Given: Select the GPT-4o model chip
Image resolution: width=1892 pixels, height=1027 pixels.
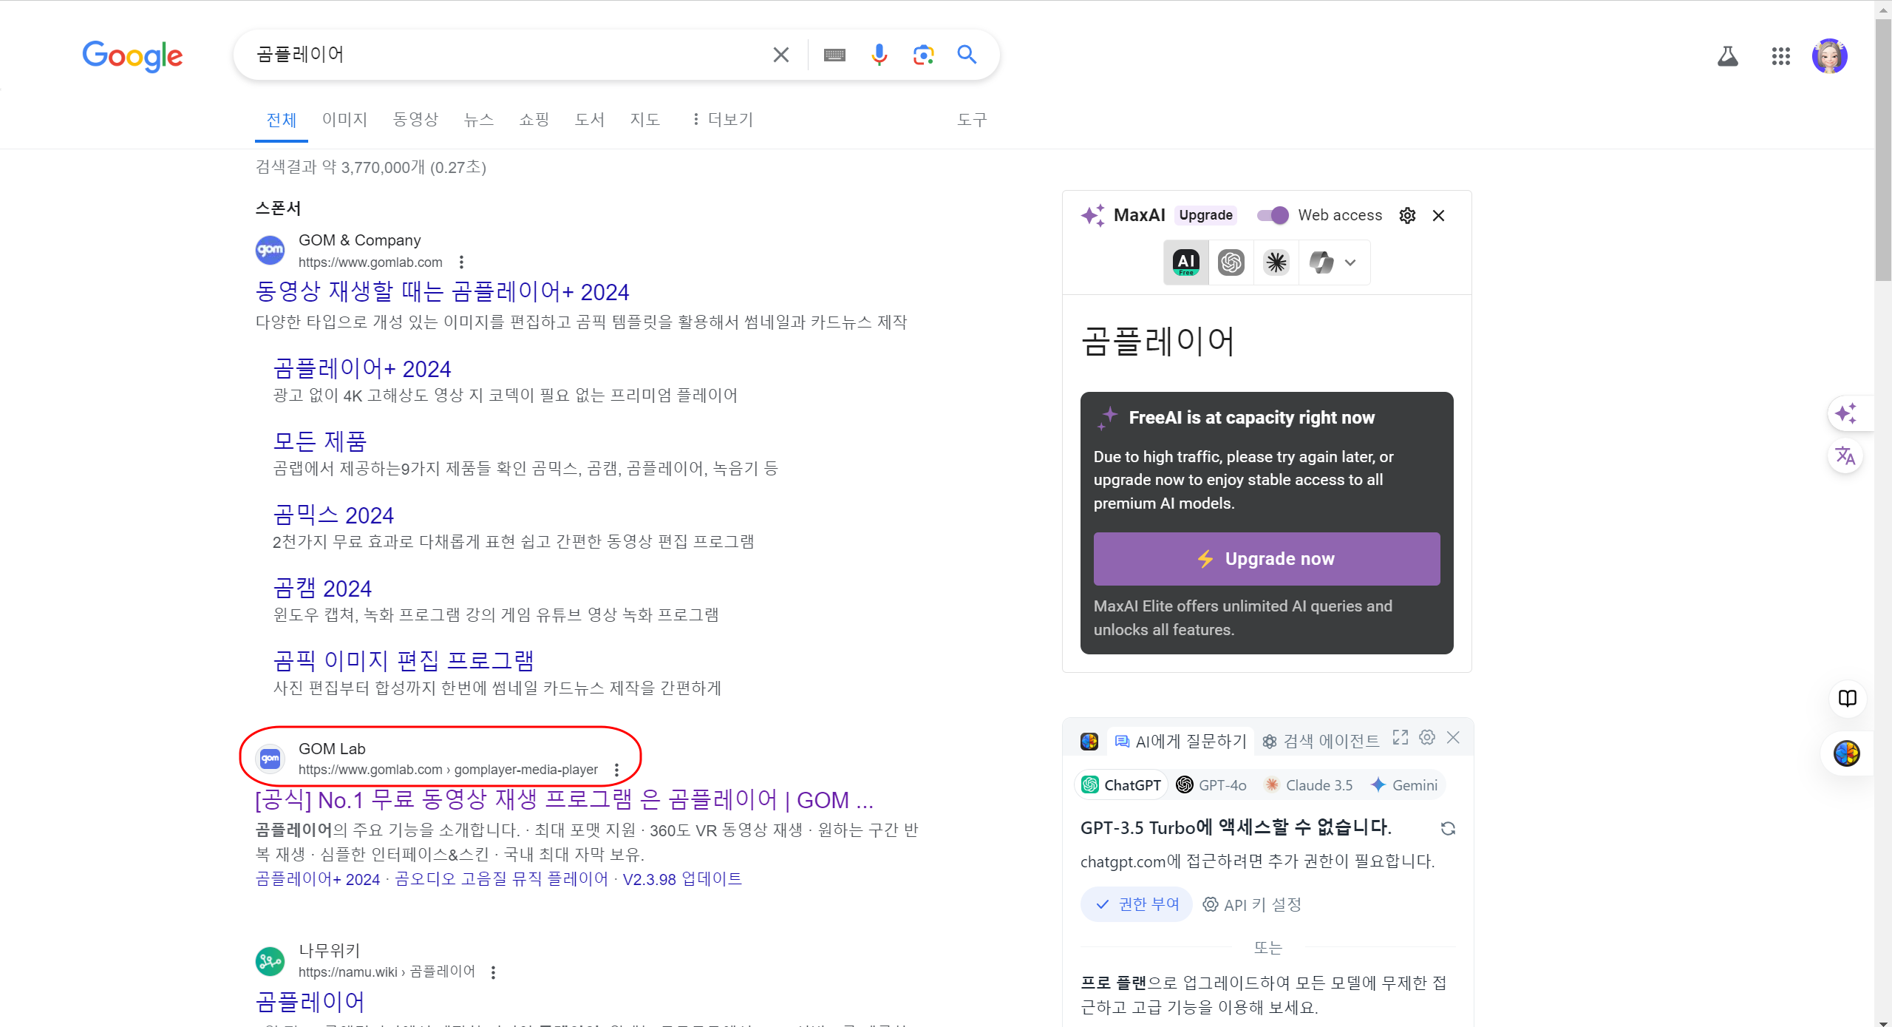Looking at the screenshot, I should 1211,785.
